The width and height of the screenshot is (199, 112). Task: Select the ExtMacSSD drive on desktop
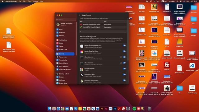tap(179, 43)
